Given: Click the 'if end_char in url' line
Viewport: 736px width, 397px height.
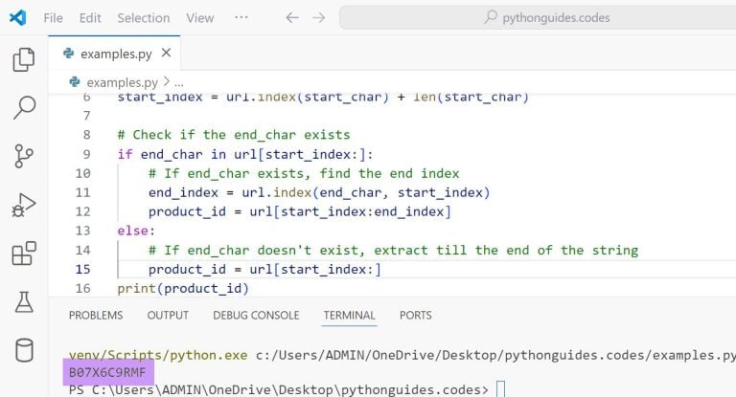Looking at the screenshot, I should coord(245,154).
